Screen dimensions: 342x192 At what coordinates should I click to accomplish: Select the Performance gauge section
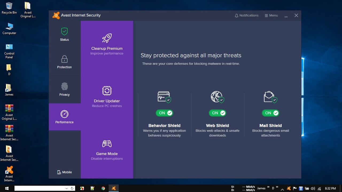pyautogui.click(x=64, y=114)
